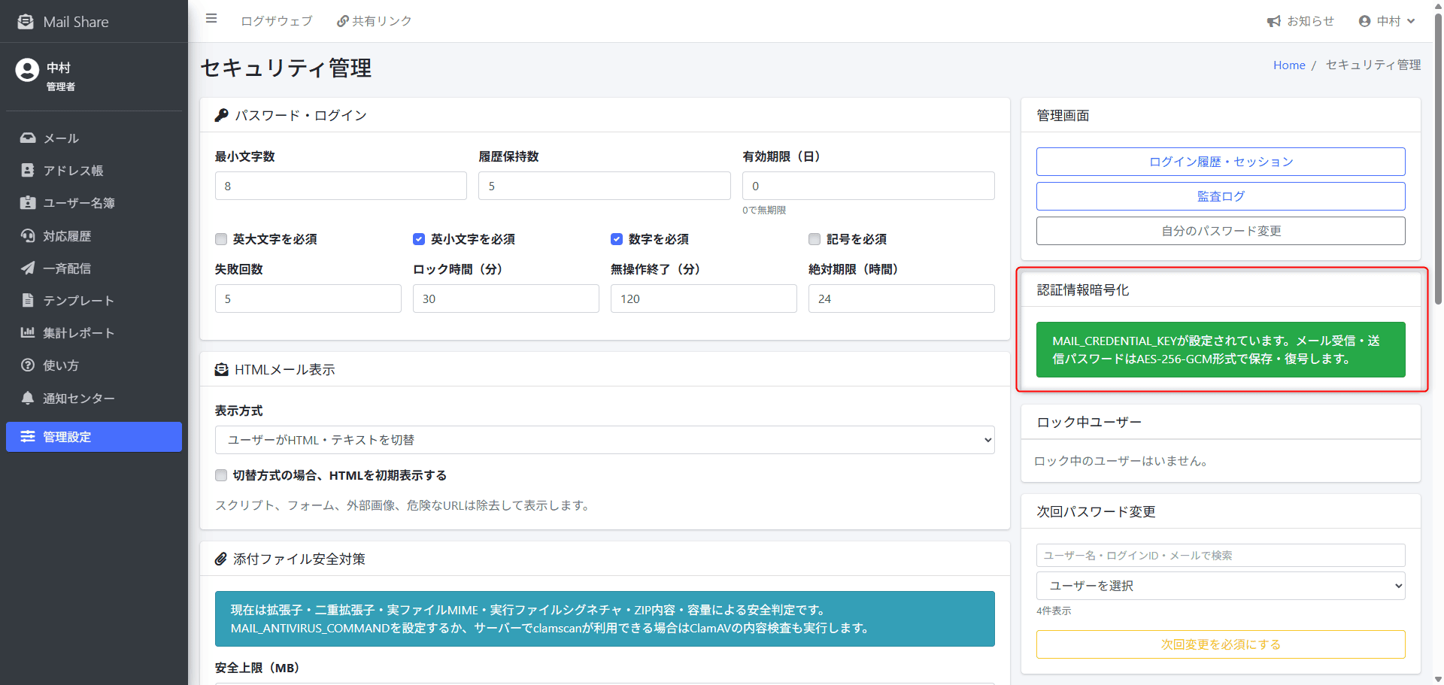This screenshot has width=1444, height=685.
Task: Open the ユーザーを選択 dropdown
Action: click(1221, 586)
